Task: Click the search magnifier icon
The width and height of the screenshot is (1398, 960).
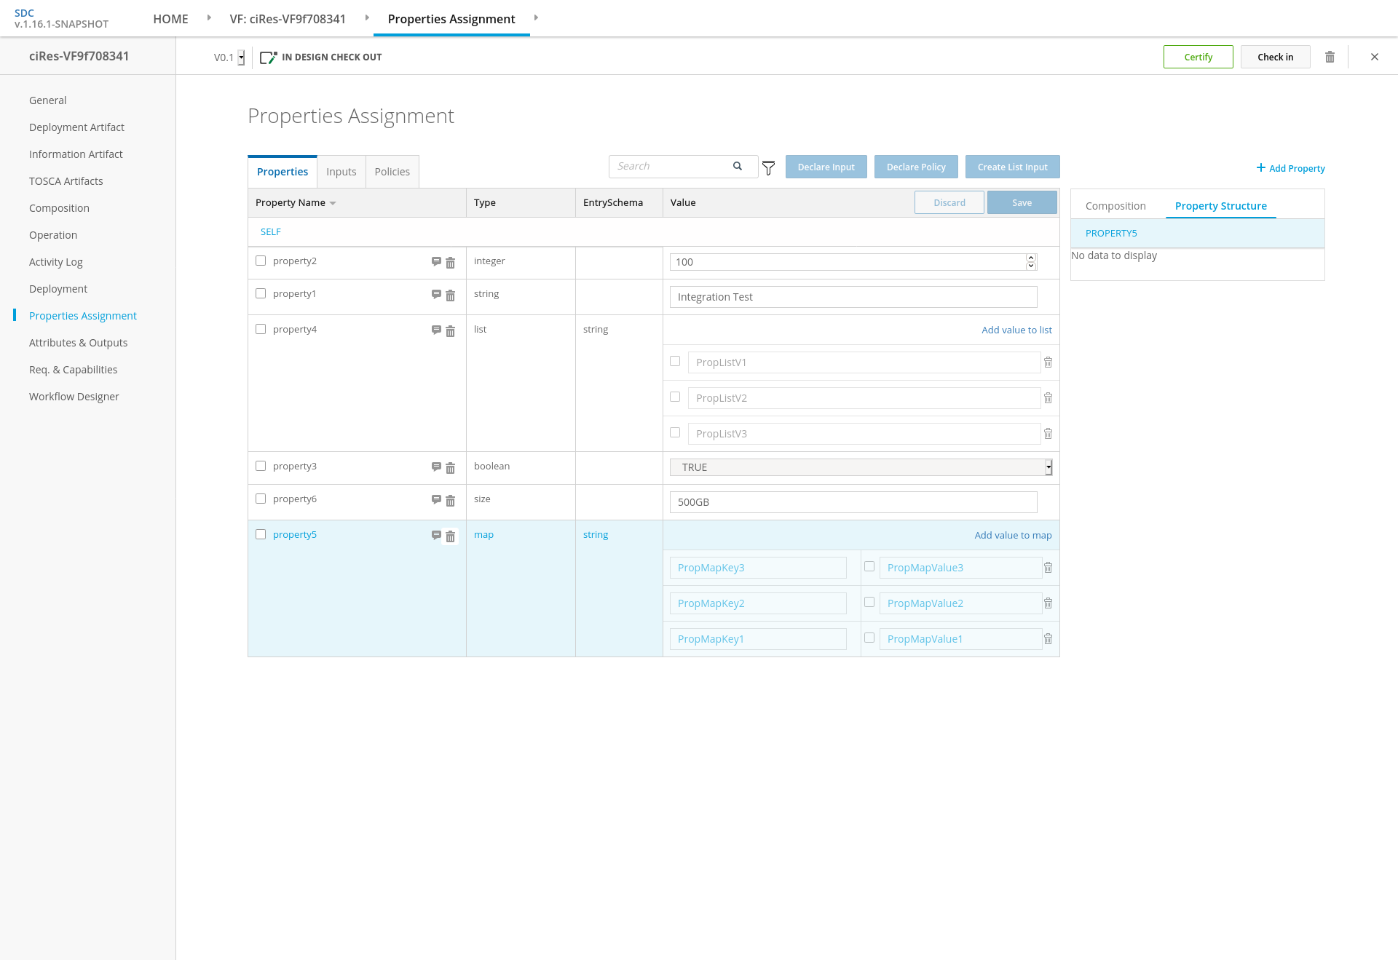Action: pos(738,166)
